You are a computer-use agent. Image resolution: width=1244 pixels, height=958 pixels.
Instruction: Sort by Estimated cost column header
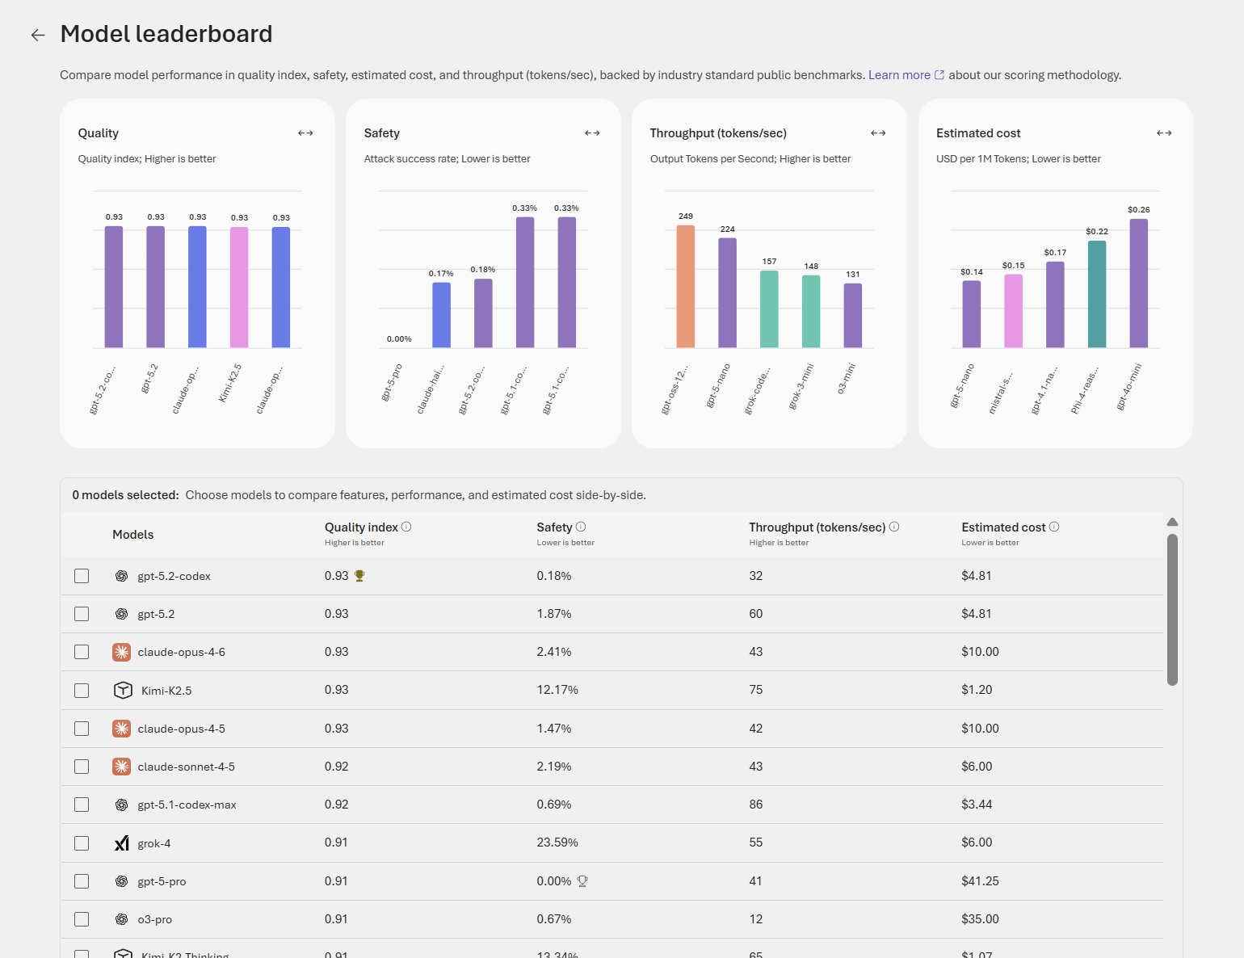[1003, 527]
